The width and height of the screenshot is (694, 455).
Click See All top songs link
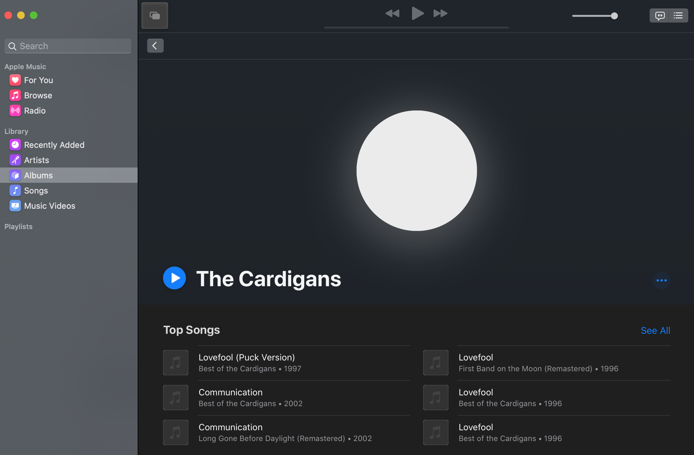point(655,331)
